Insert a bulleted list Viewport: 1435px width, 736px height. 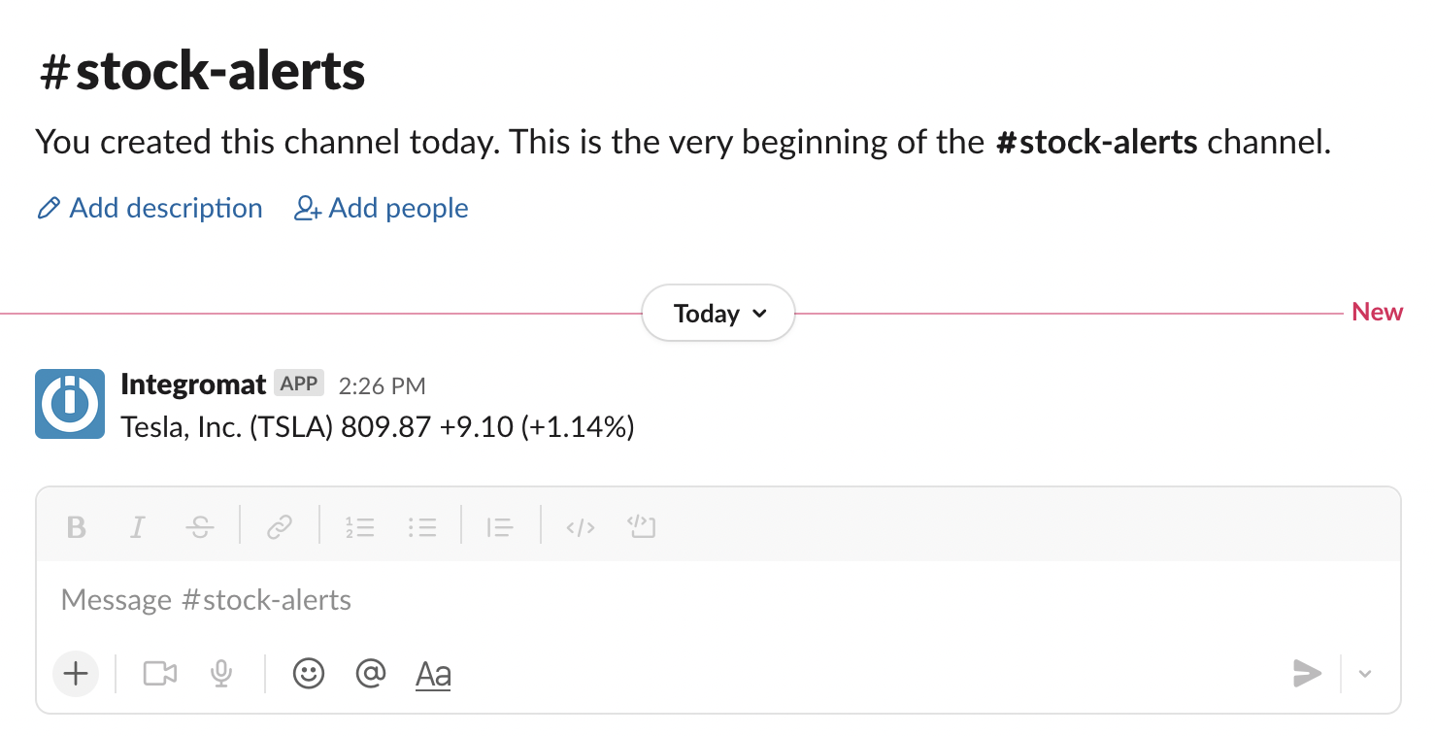(x=422, y=526)
